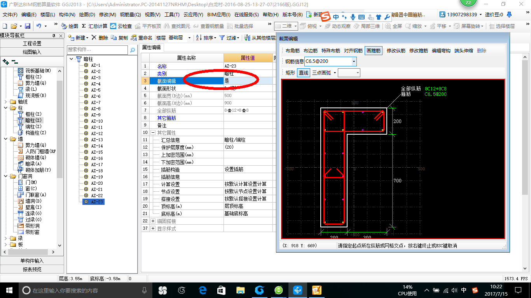Click 布角筋 in section editor
Image resolution: width=531 pixels, height=298 pixels.
click(293, 51)
